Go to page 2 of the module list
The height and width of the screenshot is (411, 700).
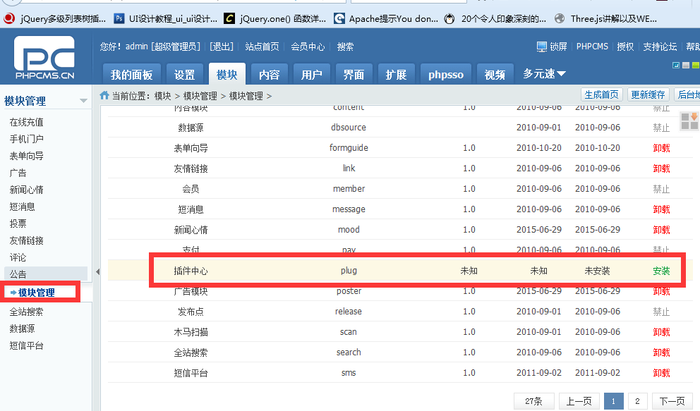[636, 401]
